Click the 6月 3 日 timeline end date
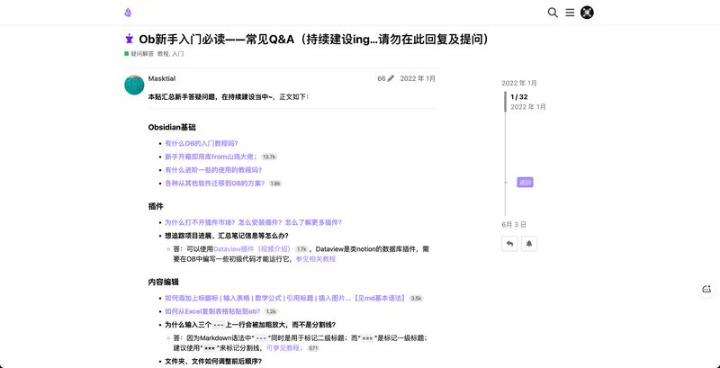 pyautogui.click(x=514, y=224)
